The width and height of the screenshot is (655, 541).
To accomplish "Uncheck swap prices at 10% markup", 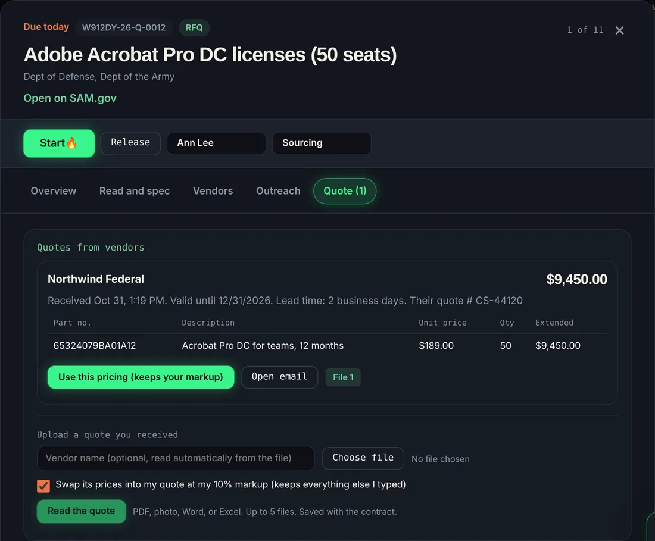I will (43, 486).
